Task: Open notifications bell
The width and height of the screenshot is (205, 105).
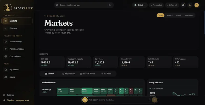Action: (183, 5)
